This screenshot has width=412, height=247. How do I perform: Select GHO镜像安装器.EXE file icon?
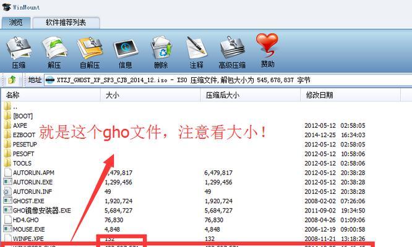click(7, 210)
